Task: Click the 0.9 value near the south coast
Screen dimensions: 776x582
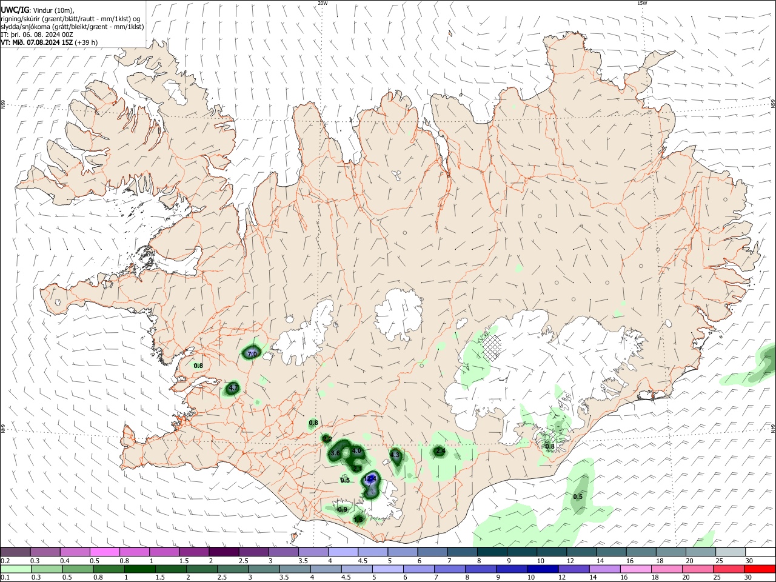Action: coord(343,509)
